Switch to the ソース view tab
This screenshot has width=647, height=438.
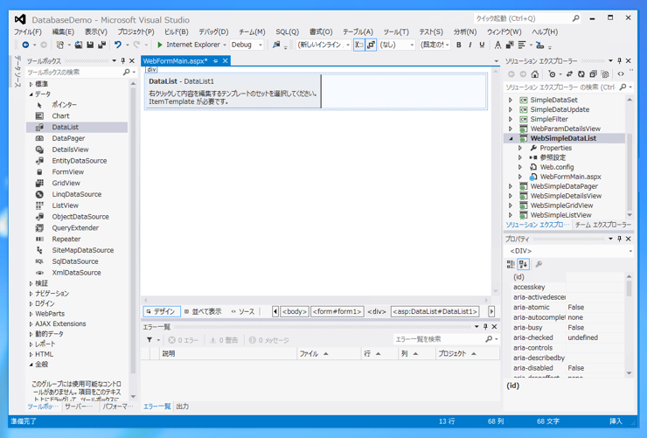point(243,311)
